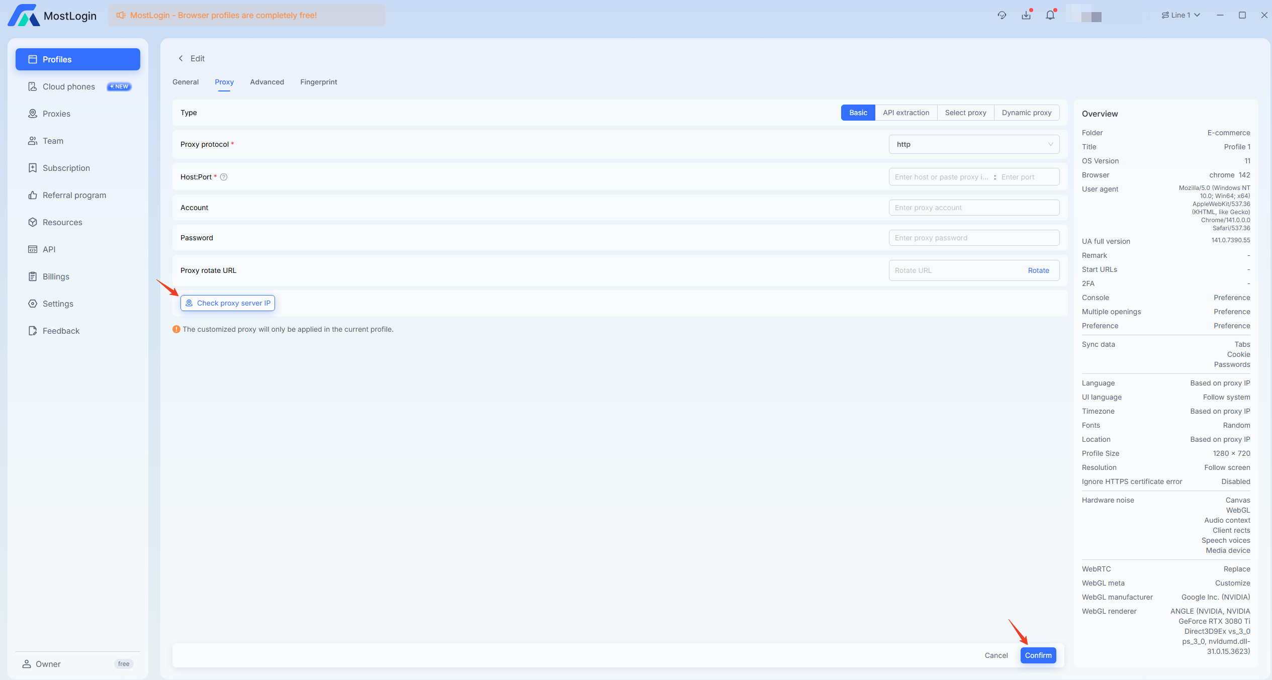Choose the Dynamic proxy type option

pyautogui.click(x=1026, y=113)
